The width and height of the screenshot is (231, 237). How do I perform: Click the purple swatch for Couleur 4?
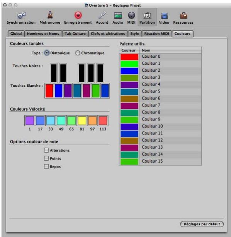coord(129,85)
